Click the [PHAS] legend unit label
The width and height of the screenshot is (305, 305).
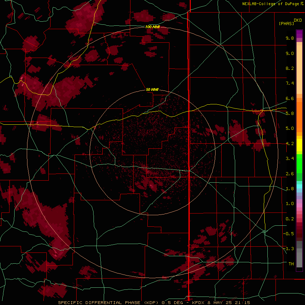click(x=286, y=23)
